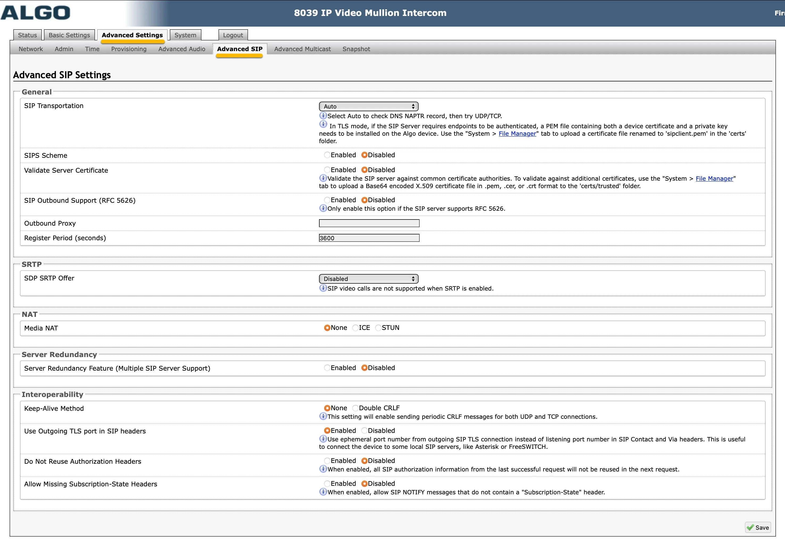785x547 pixels.
Task: Click the Logout tab
Action: click(x=233, y=35)
